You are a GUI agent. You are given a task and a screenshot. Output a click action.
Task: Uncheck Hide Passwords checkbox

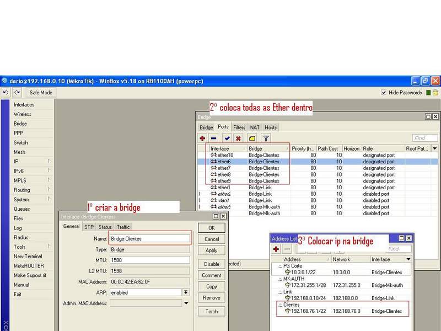(384, 92)
